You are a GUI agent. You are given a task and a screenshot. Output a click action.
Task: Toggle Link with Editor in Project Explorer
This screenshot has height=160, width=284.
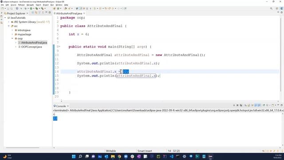coord(36,12)
